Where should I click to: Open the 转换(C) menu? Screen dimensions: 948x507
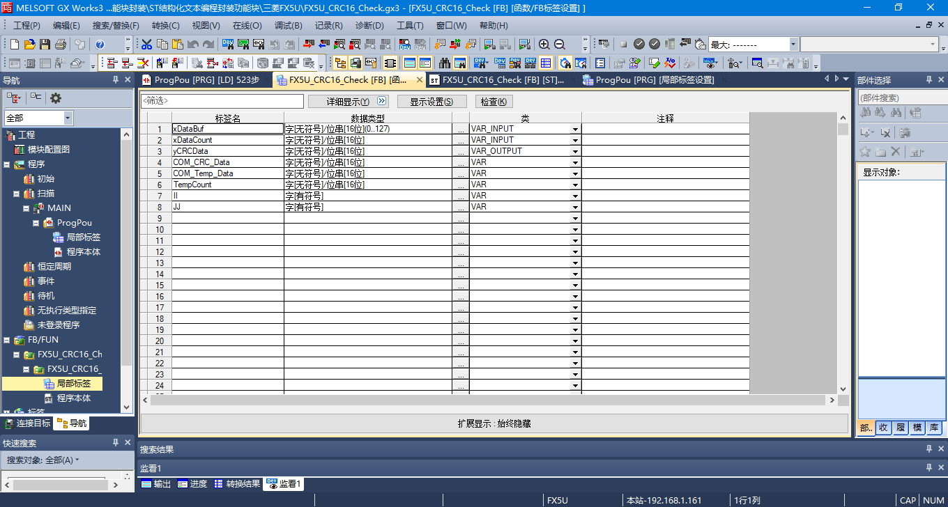165,26
